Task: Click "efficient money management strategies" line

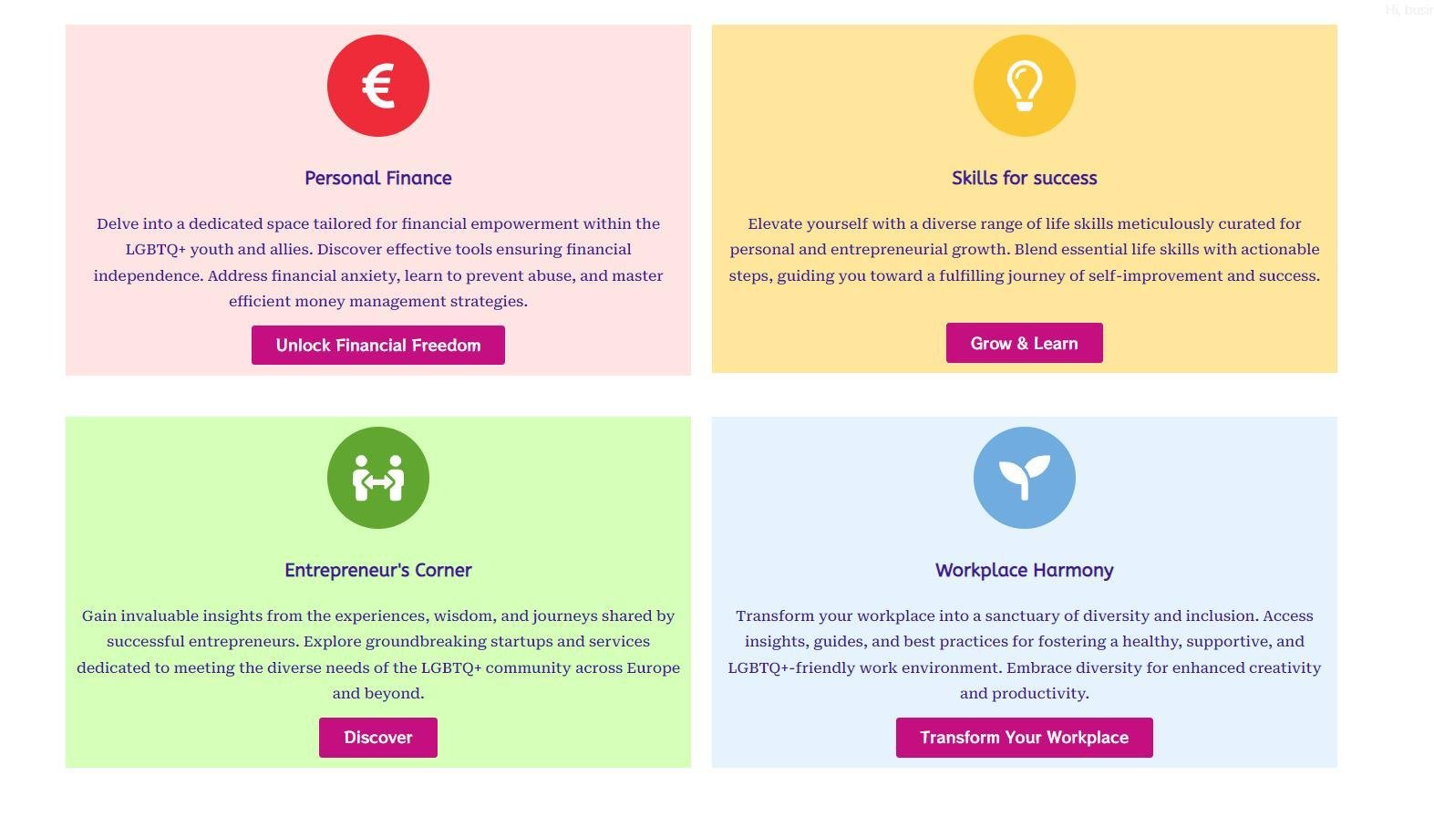Action: [x=378, y=302]
